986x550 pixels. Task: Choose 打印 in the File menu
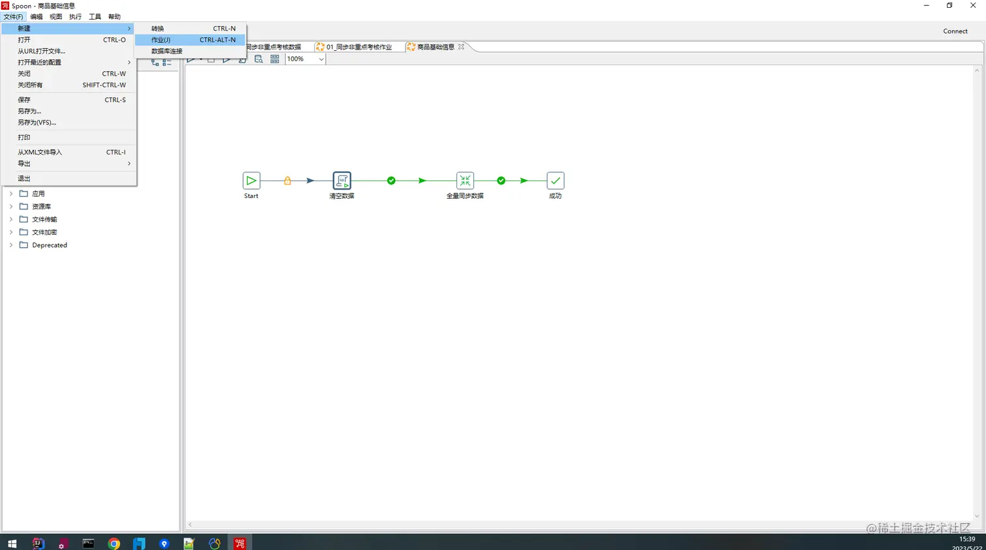[68, 137]
